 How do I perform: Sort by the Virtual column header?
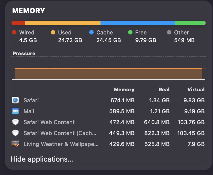point(196,89)
